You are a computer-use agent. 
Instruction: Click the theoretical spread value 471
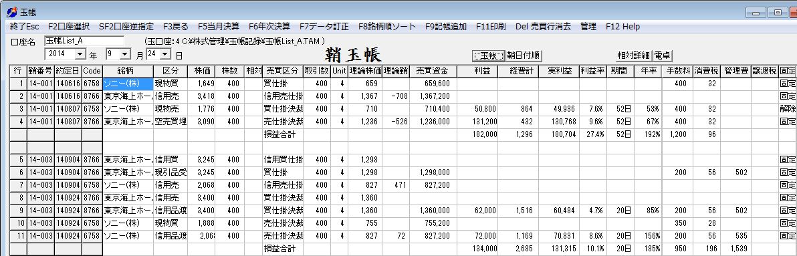(396, 185)
